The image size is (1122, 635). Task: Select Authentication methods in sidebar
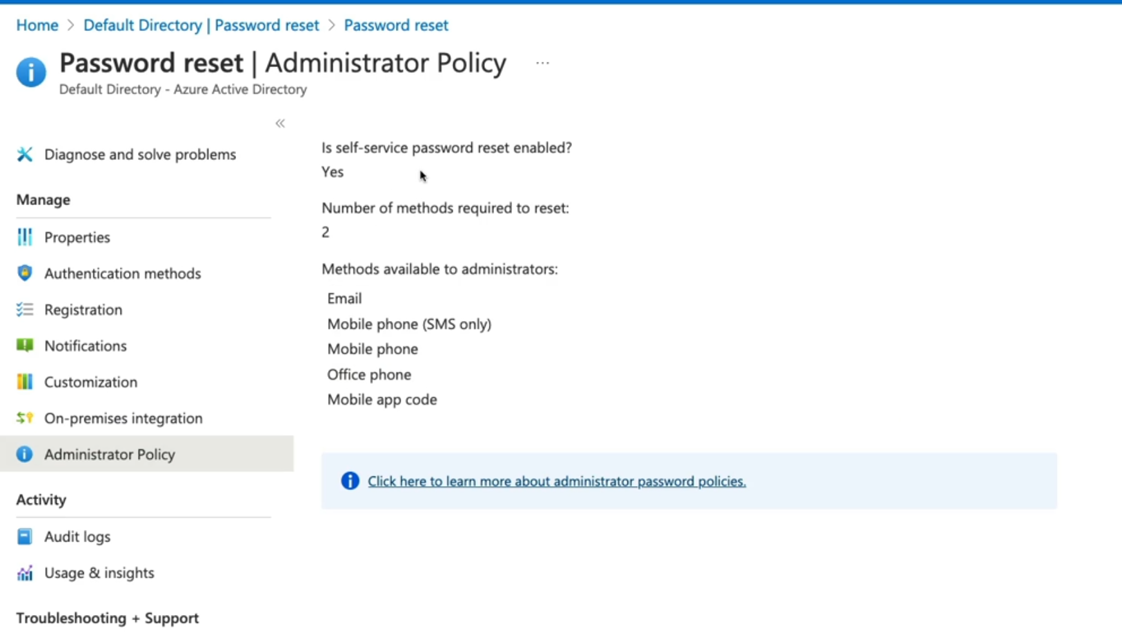click(x=123, y=273)
